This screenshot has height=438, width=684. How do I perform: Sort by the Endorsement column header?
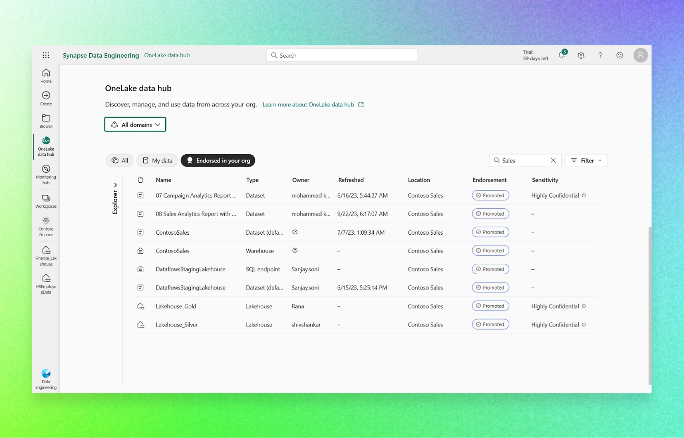[x=489, y=180]
